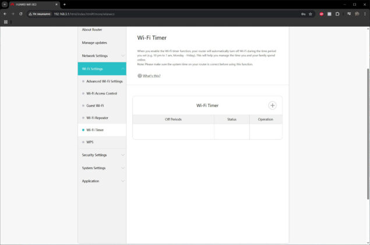Expand Network Settings section
Screen dimensions: 370x245
point(102,56)
